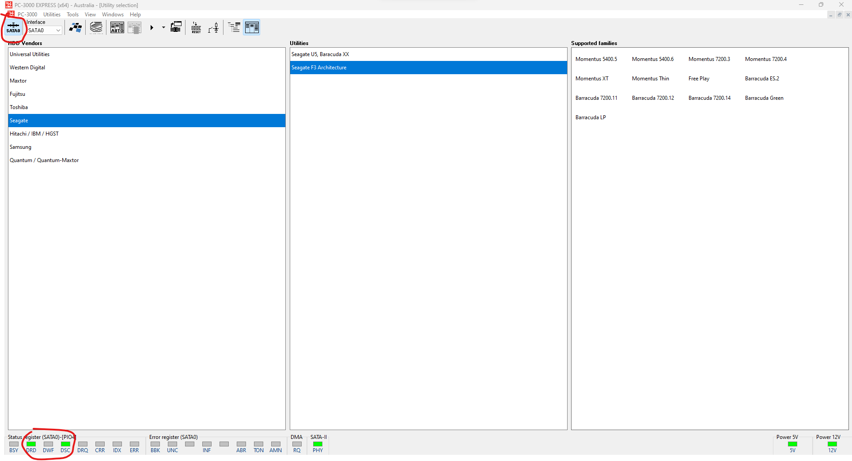The width and height of the screenshot is (852, 461).
Task: Open the Windows menu
Action: (x=113, y=15)
